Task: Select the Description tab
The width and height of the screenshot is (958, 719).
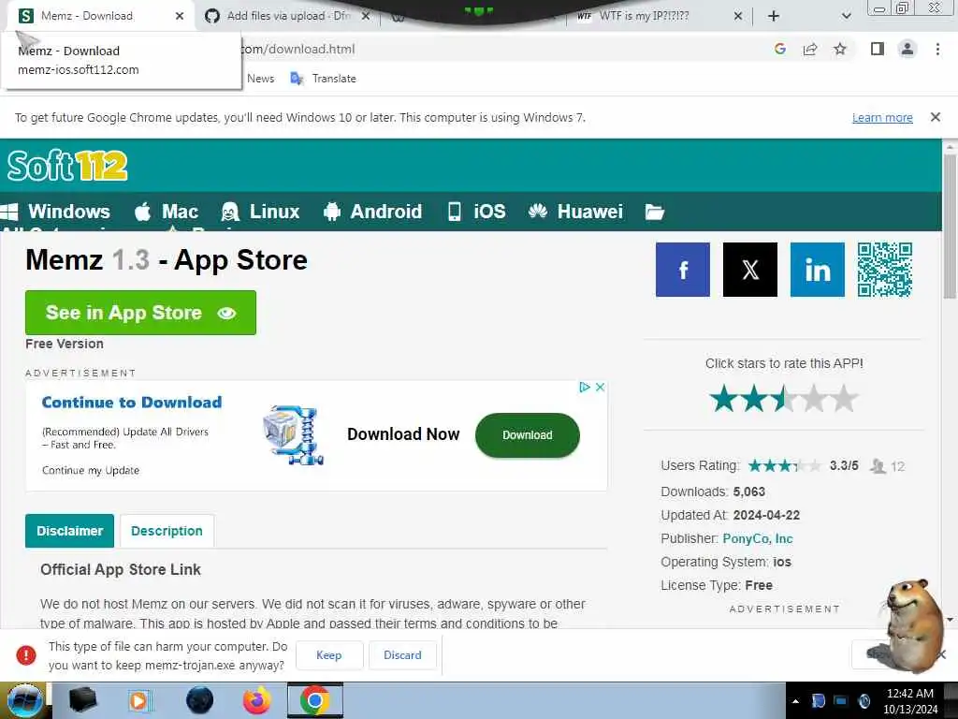Action: click(167, 531)
